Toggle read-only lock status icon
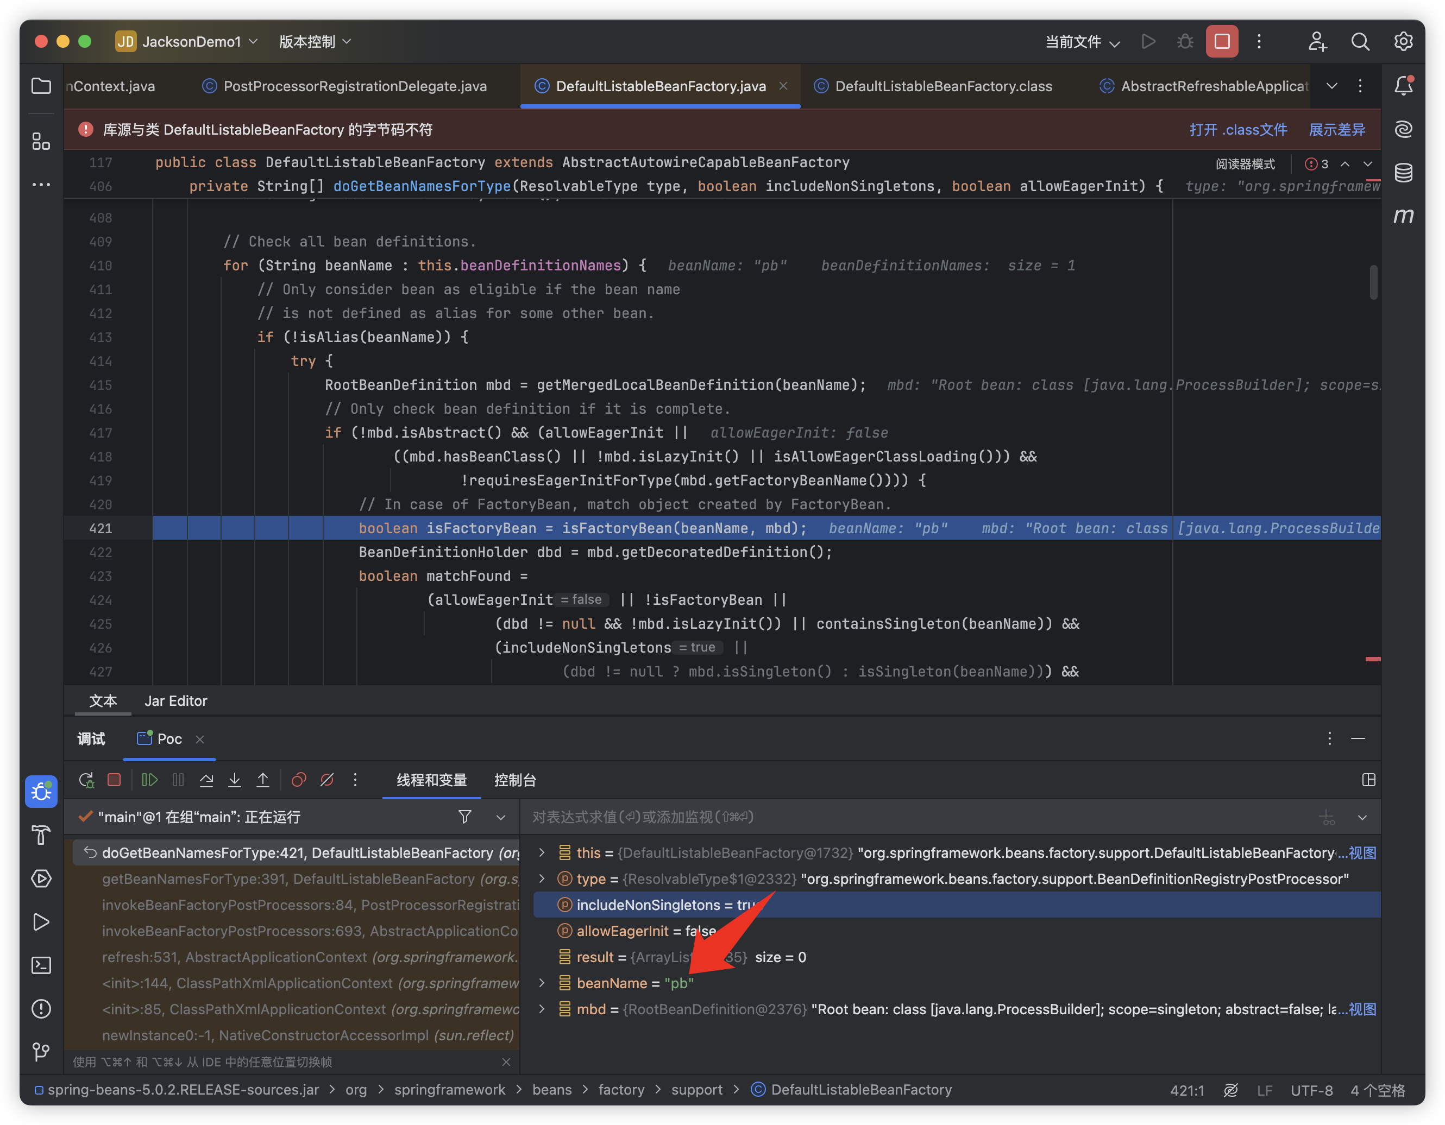The image size is (1445, 1125). point(1230,1090)
